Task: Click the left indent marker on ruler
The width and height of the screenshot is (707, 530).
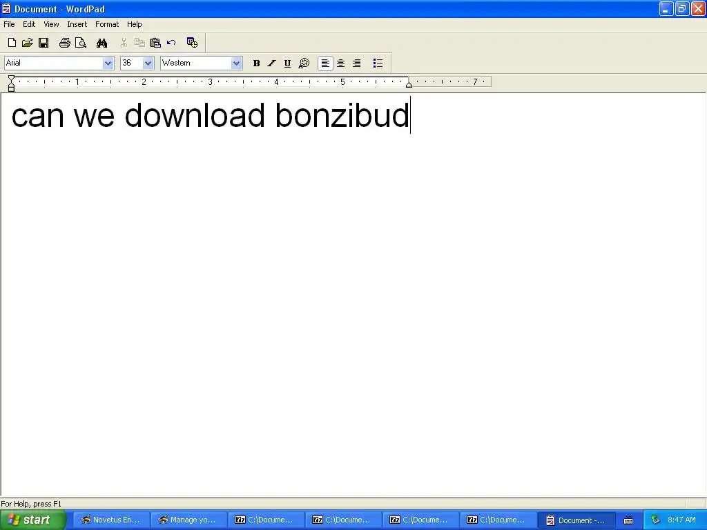Action: 11,88
